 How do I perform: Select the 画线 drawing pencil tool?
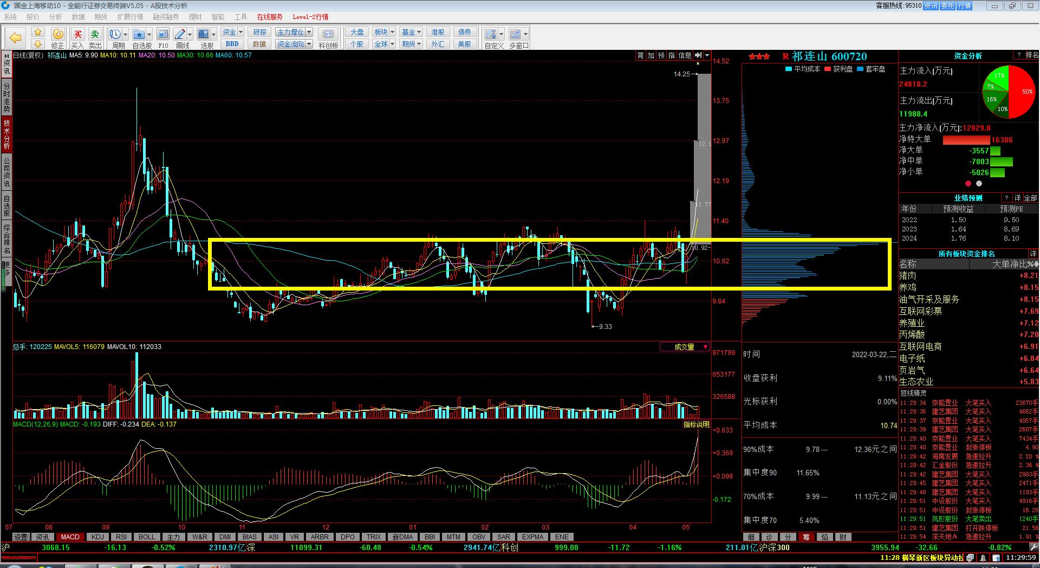pyautogui.click(x=180, y=34)
